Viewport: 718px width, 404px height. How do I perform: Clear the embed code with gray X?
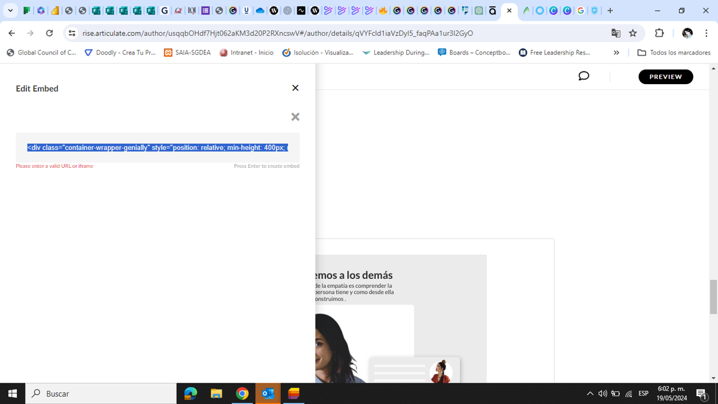295,117
